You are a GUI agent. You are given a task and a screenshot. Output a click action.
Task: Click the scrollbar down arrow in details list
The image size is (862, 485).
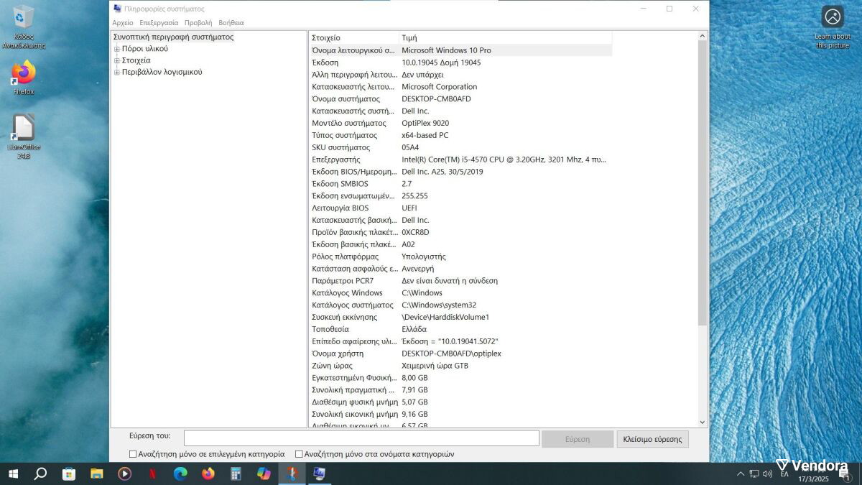point(703,422)
